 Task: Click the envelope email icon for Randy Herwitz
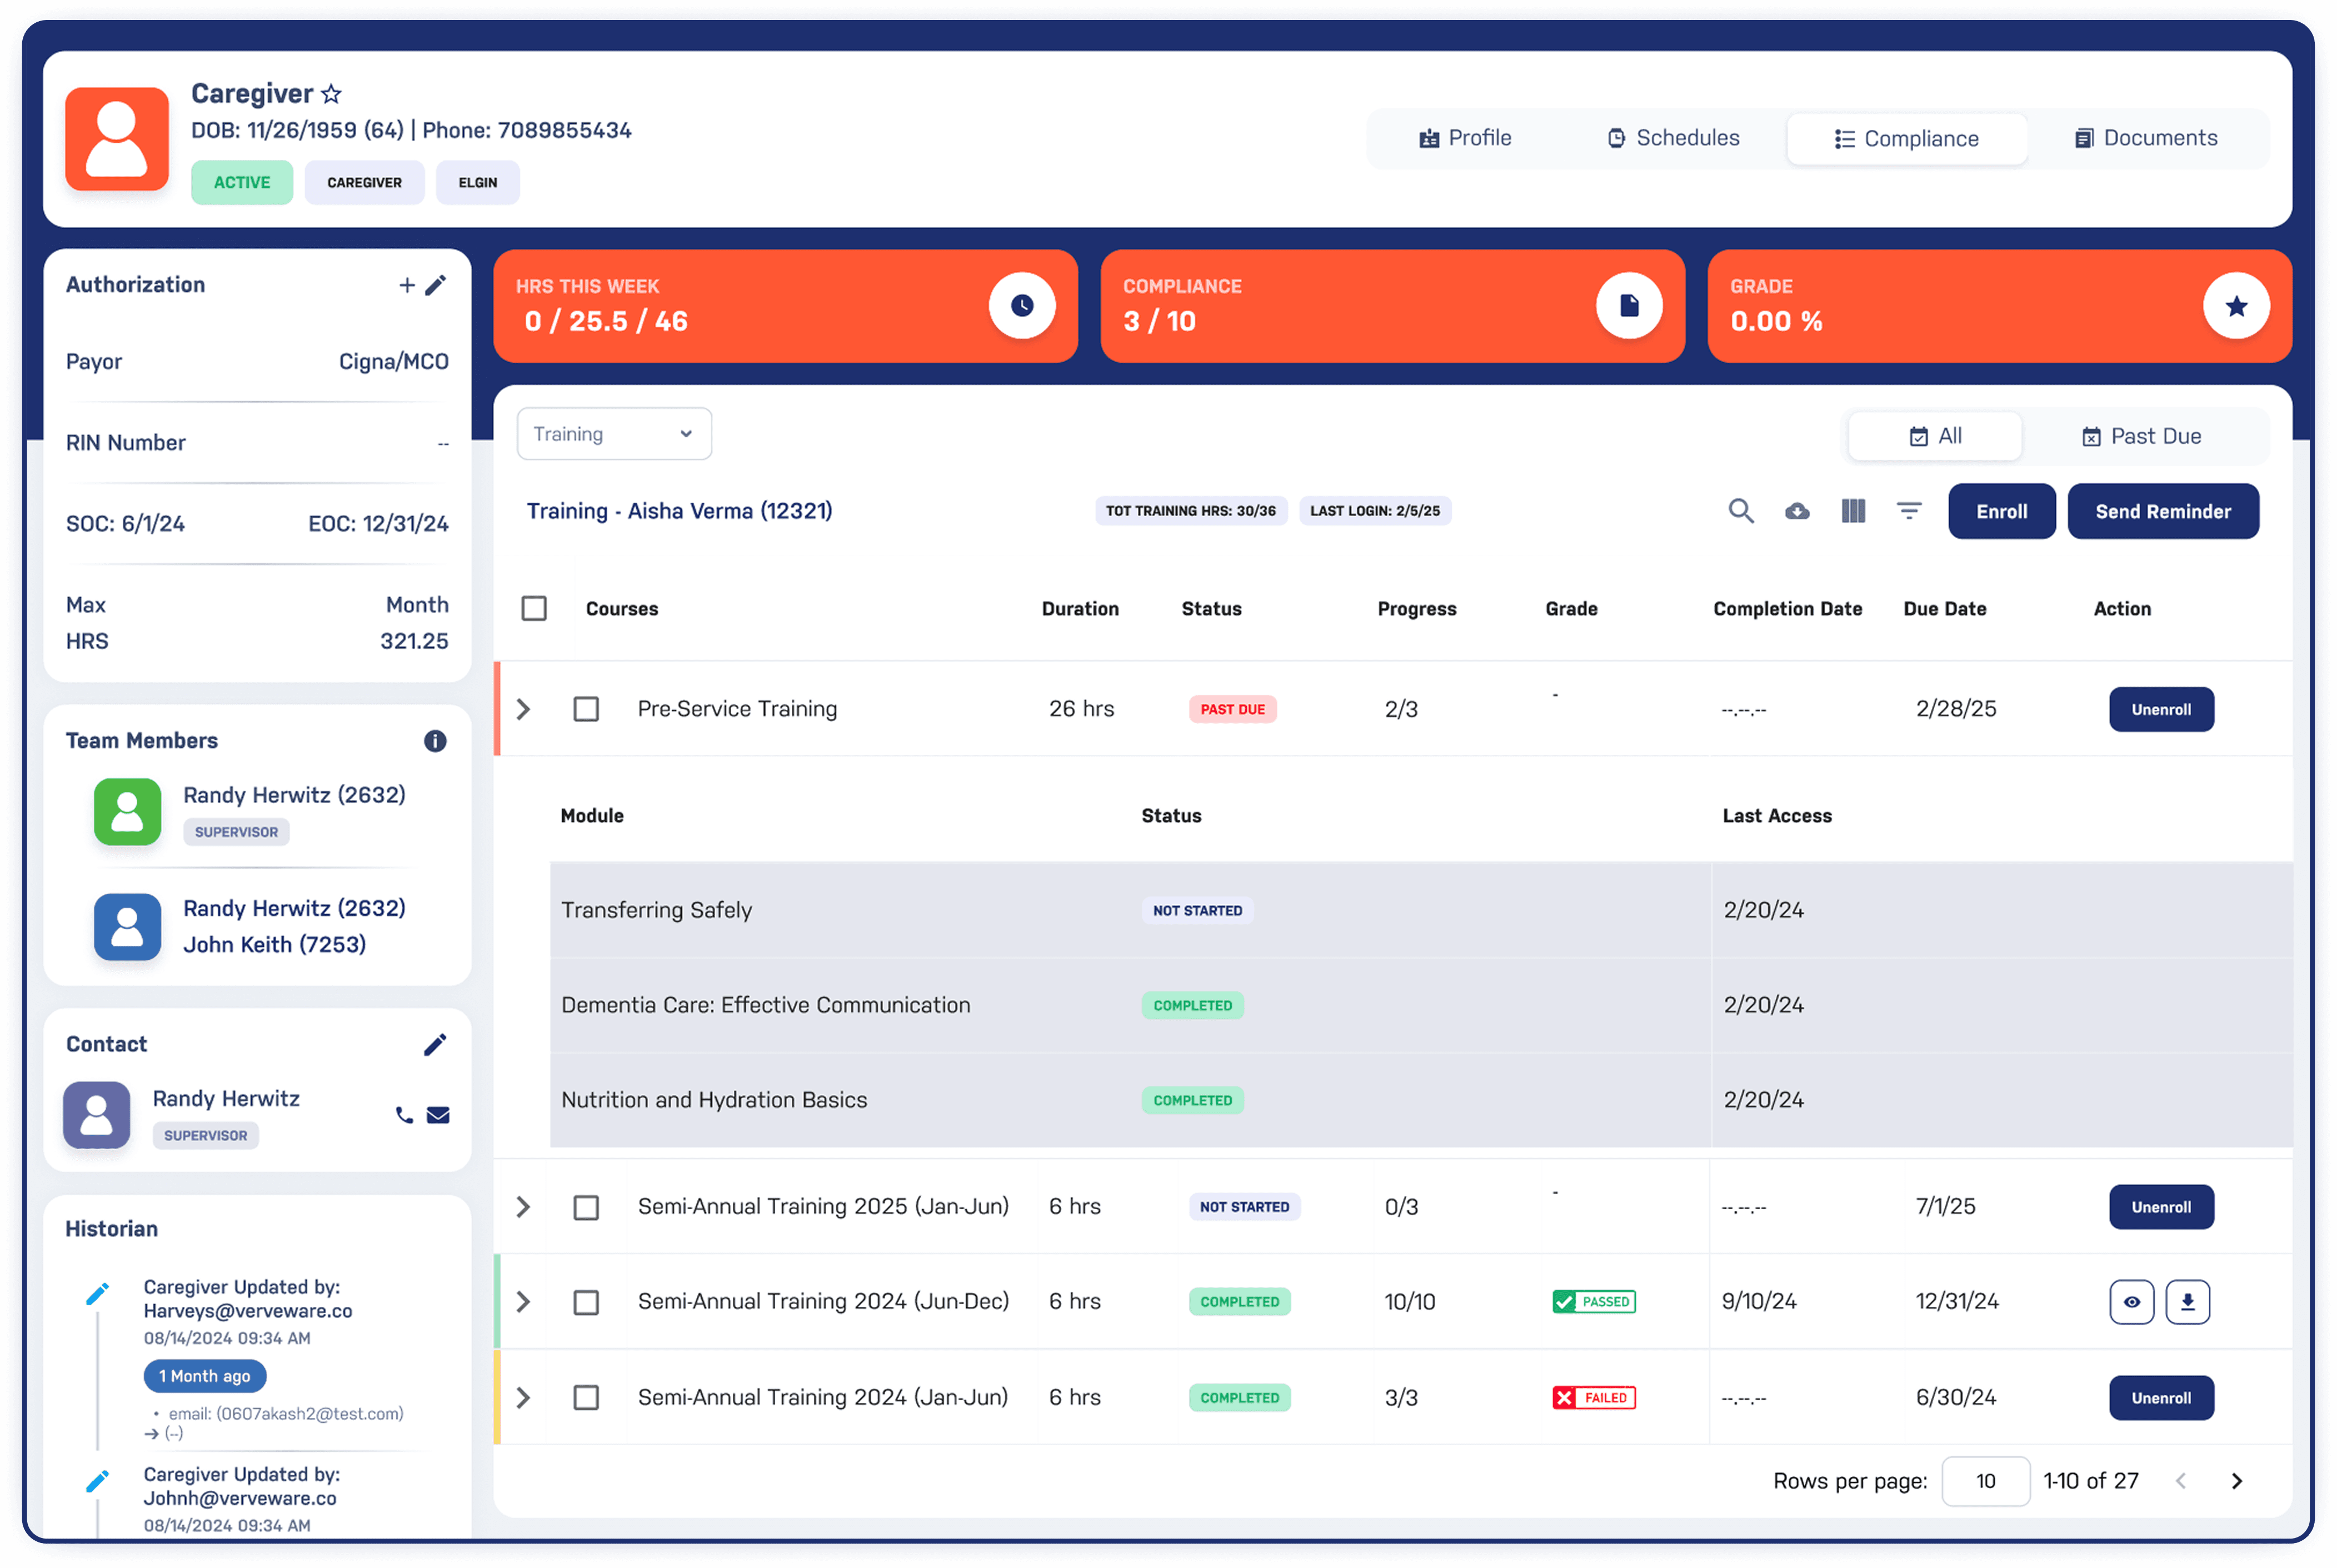click(x=438, y=1115)
